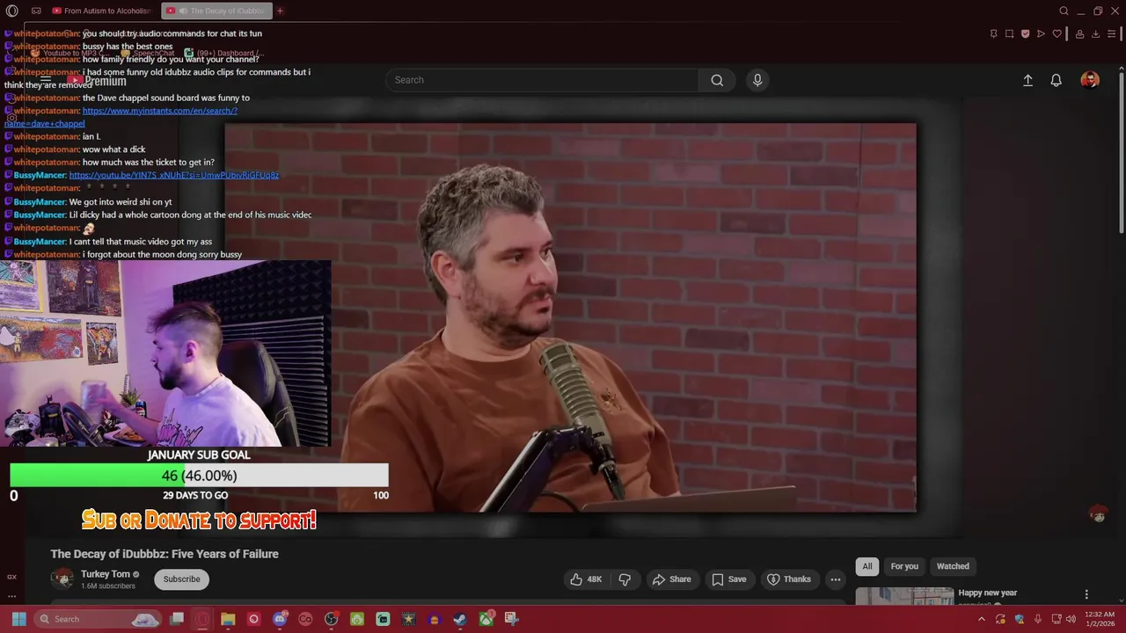Open myinstants link in chat overlay

click(x=159, y=111)
